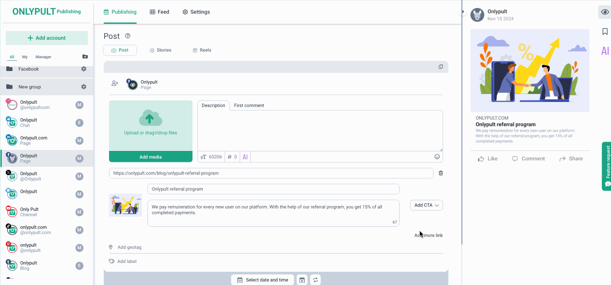Open settings gear for New group folder

click(83, 87)
